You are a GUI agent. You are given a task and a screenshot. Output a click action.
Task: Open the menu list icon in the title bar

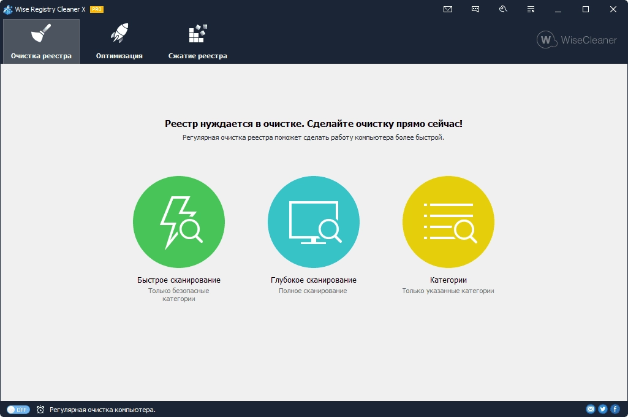coord(531,9)
